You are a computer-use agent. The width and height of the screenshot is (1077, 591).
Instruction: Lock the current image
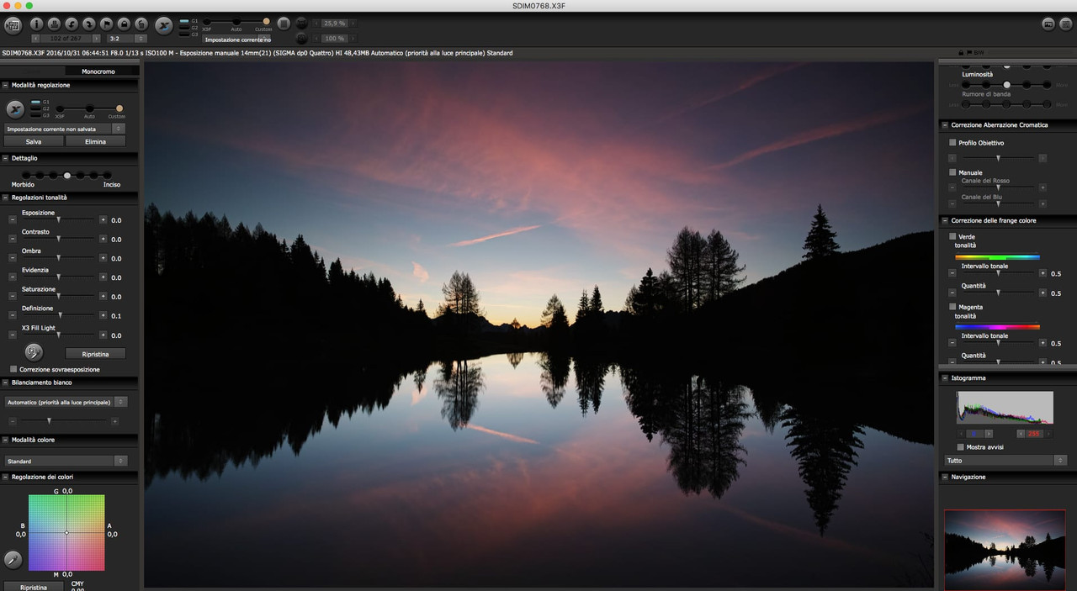[124, 24]
